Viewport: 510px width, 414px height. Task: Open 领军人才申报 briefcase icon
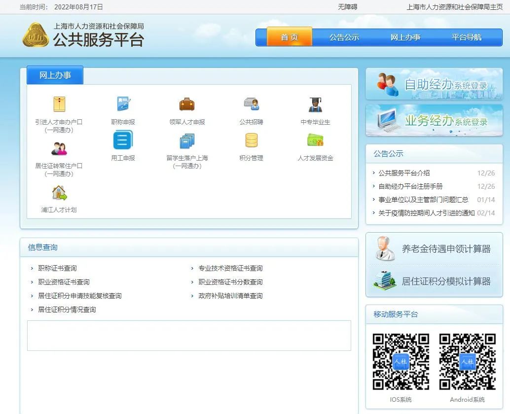tap(187, 104)
